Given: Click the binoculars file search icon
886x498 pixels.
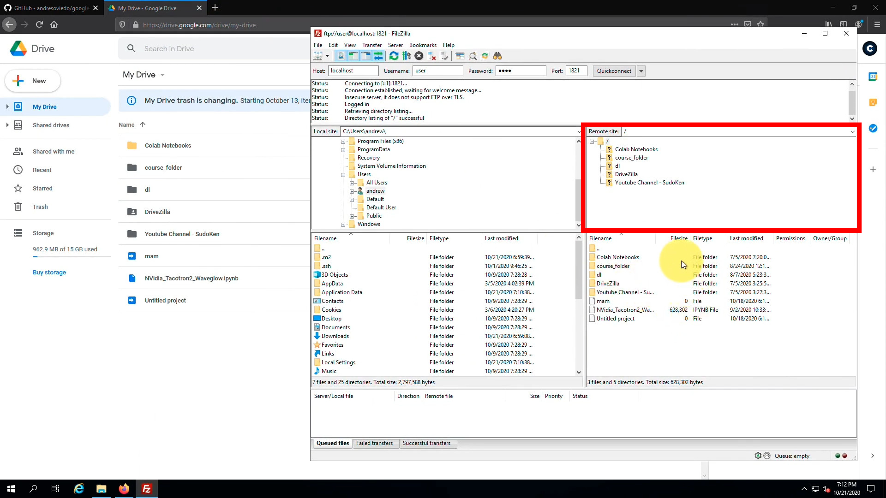Looking at the screenshot, I should pos(497,56).
